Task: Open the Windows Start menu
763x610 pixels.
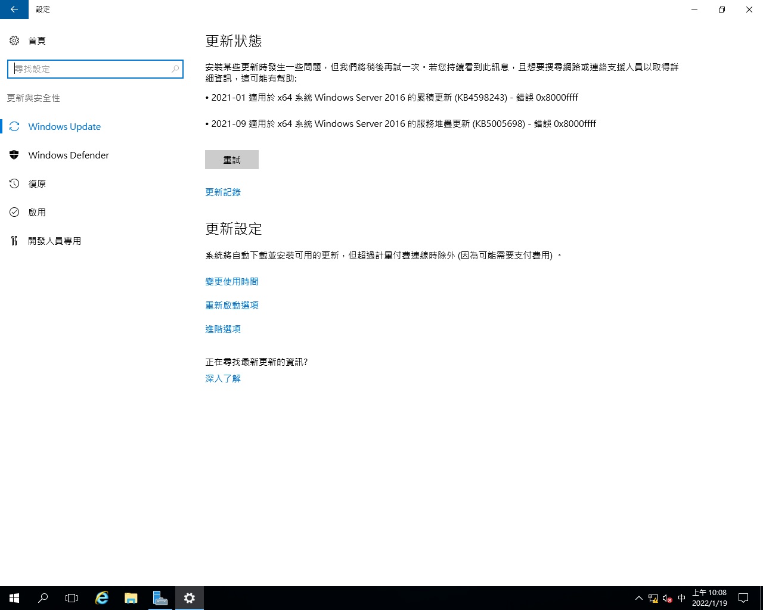Action: pyautogui.click(x=14, y=598)
